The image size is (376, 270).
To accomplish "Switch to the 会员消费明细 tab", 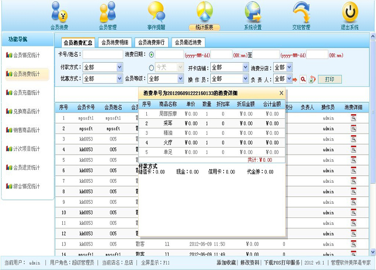I will click(115, 42).
